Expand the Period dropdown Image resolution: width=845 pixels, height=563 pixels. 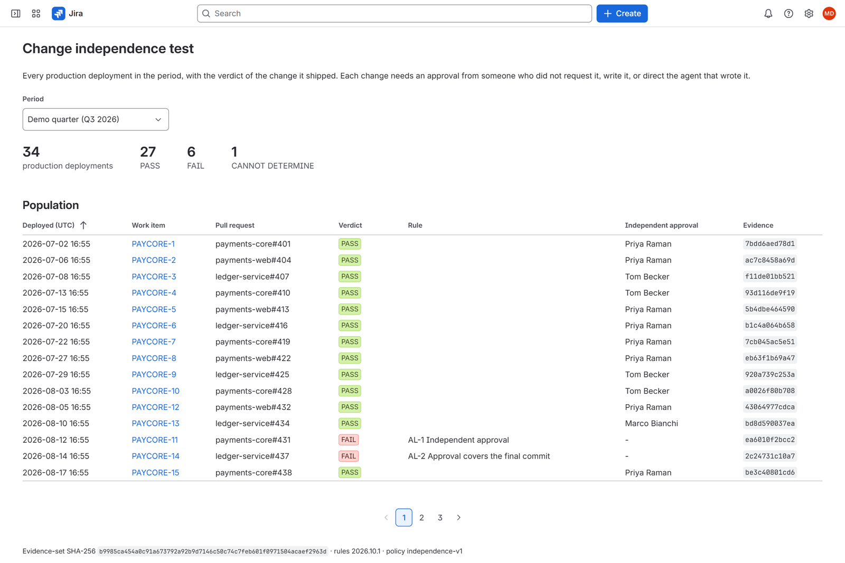(x=96, y=119)
